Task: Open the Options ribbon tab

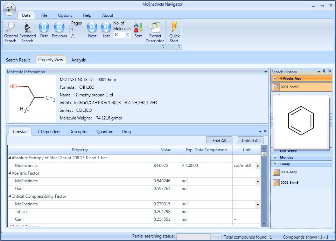Action: click(65, 15)
